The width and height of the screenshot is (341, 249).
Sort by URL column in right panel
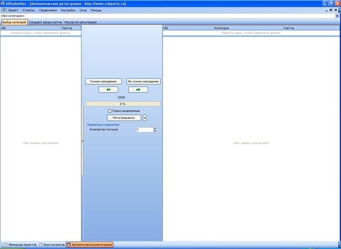(188, 28)
